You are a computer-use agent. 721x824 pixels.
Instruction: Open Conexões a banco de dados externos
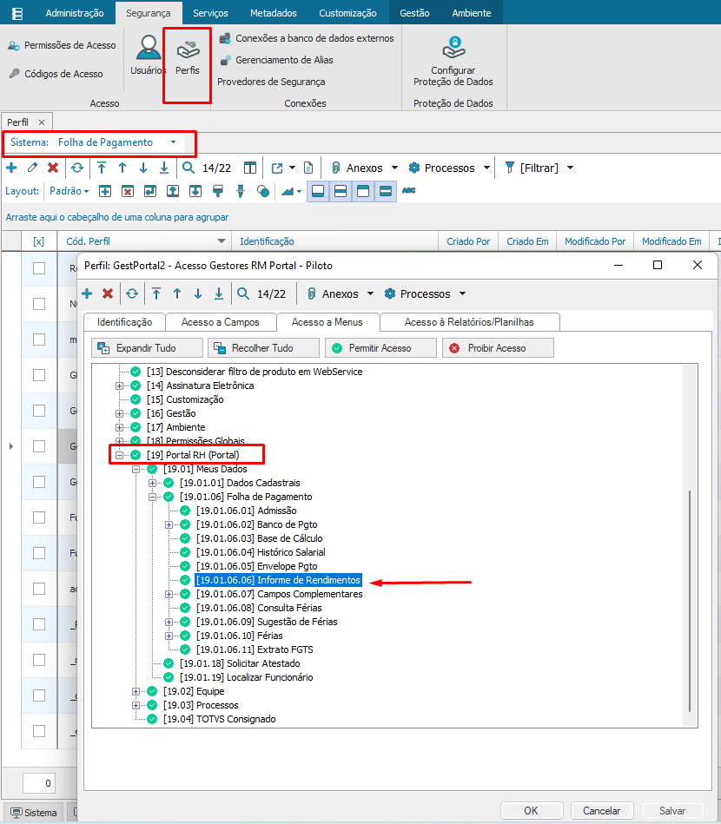click(307, 38)
